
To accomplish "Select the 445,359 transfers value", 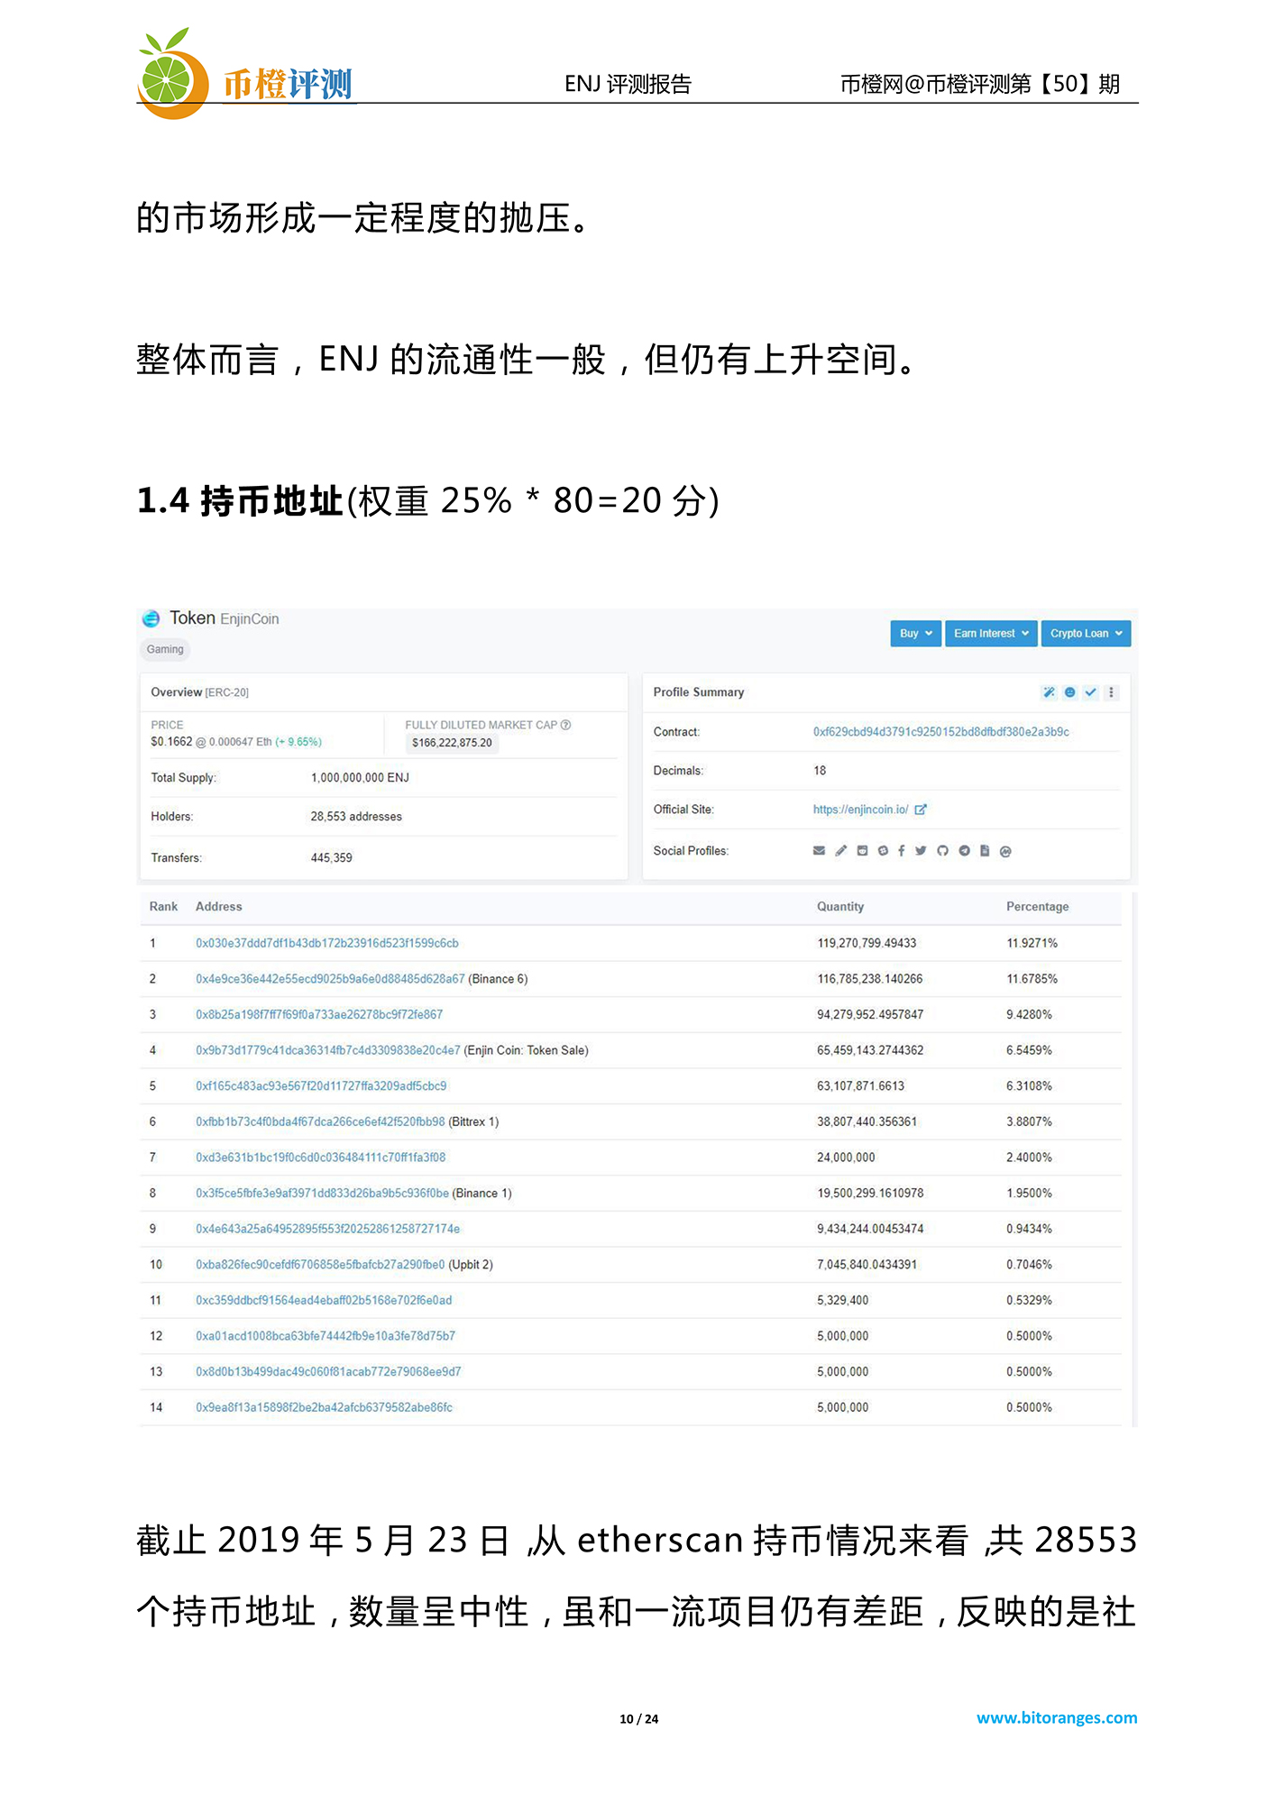I will pyautogui.click(x=331, y=858).
